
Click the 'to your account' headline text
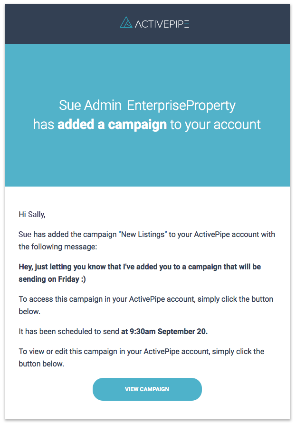click(215, 124)
